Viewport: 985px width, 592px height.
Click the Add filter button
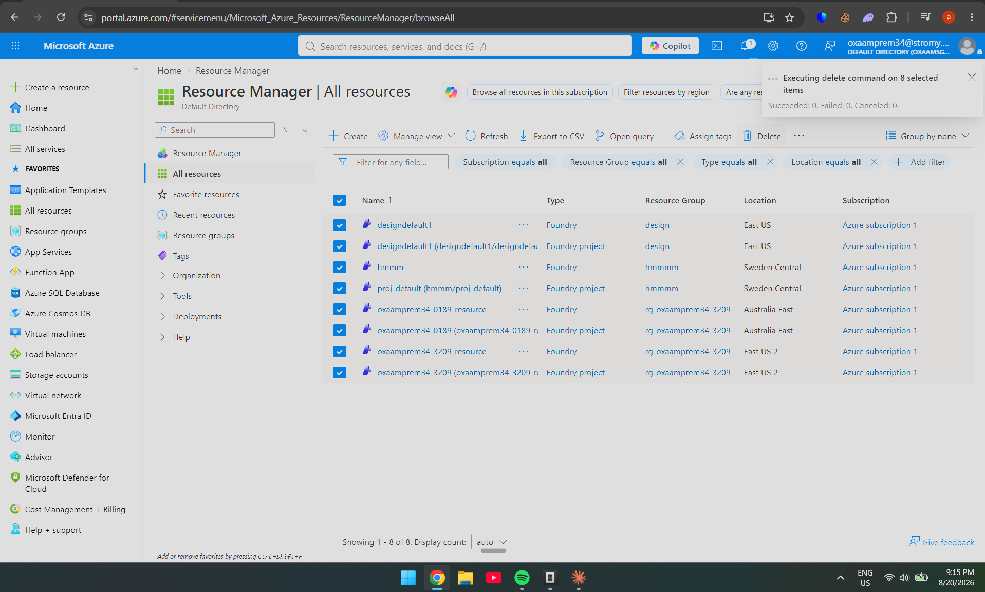(x=920, y=162)
